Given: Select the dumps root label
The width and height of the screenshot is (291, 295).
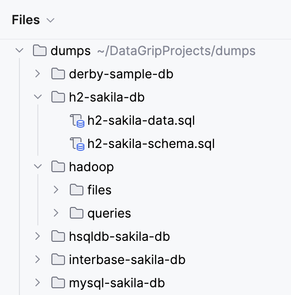Looking at the screenshot, I should 71,51.
